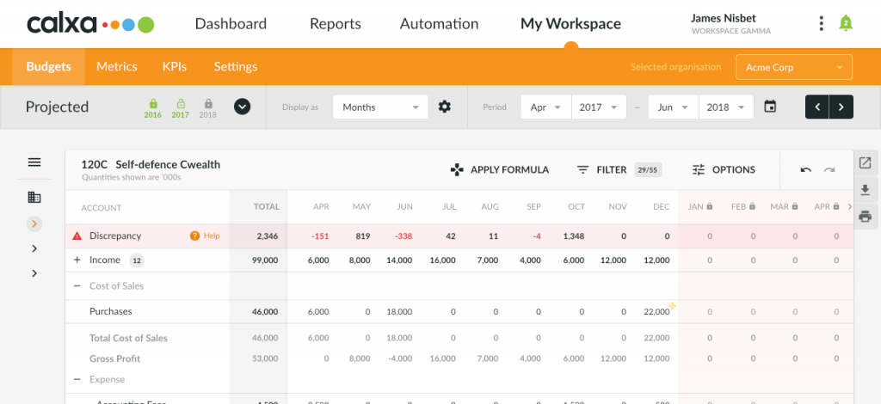The image size is (881, 404).
Task: Click the download icon on right sidebar
Action: [x=866, y=190]
